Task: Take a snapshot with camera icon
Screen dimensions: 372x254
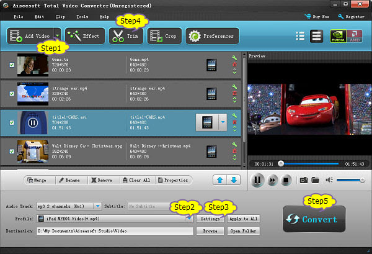Action: pos(304,180)
